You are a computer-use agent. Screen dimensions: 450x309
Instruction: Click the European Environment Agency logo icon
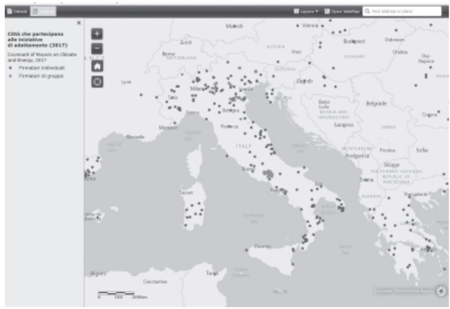point(440,291)
